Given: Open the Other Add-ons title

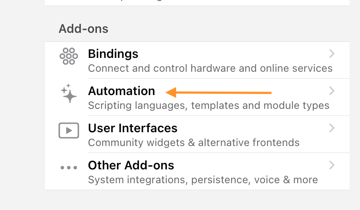Looking at the screenshot, I should click(131, 165).
